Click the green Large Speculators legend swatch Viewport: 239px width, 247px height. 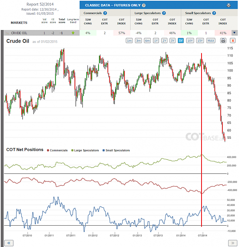(72, 151)
